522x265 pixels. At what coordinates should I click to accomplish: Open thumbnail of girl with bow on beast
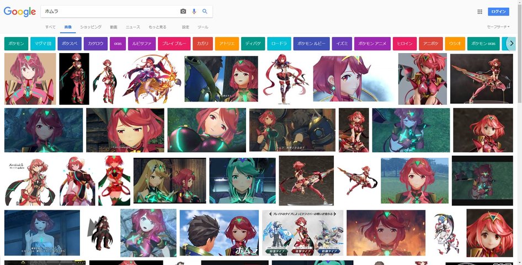(x=152, y=79)
